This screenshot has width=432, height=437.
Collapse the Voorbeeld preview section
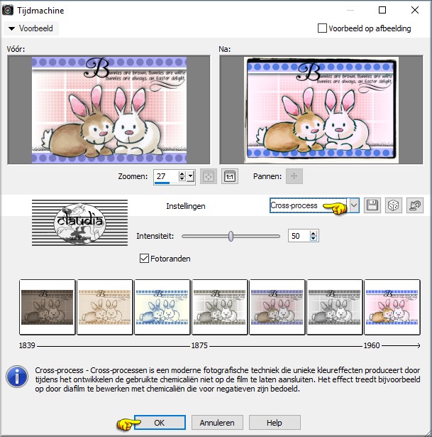click(31, 28)
